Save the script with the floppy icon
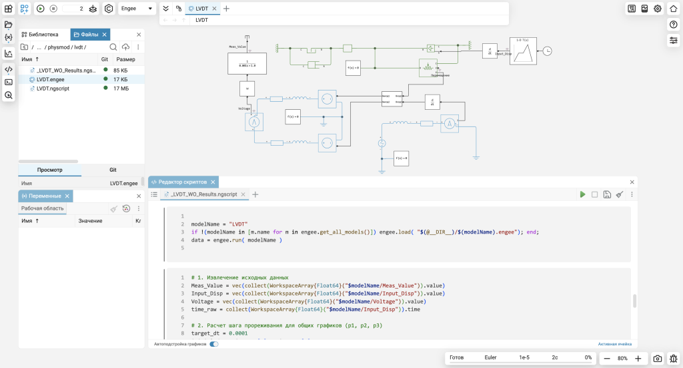The width and height of the screenshot is (683, 368). [607, 194]
